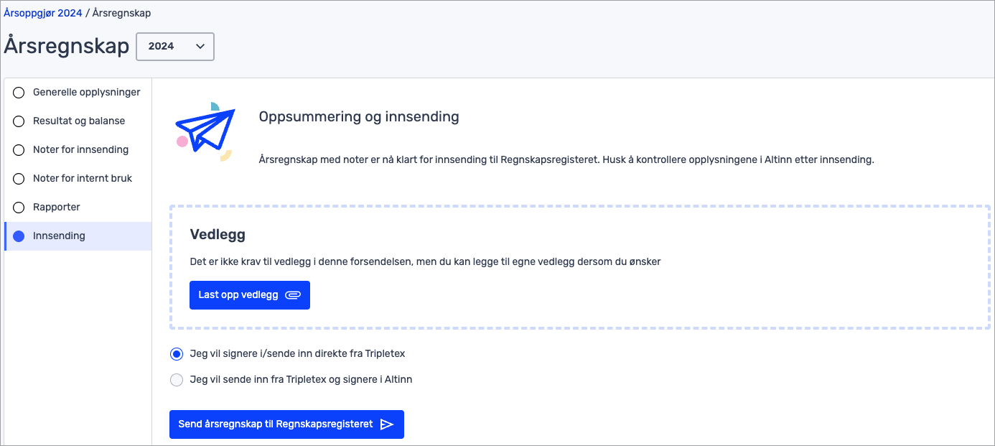The height and width of the screenshot is (446, 995).
Task: Click the circle icon beside Resultat og balanse
Action: click(19, 121)
